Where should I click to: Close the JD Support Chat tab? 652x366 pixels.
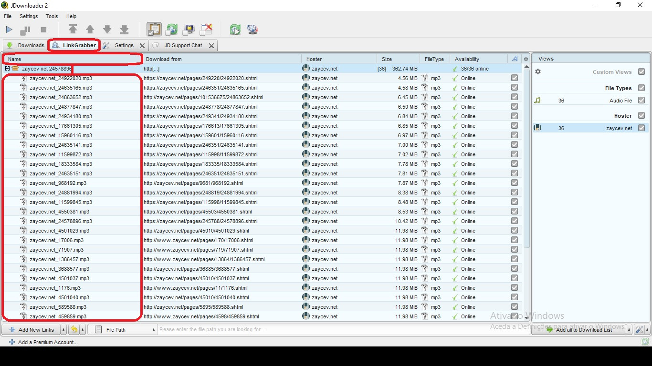click(211, 46)
